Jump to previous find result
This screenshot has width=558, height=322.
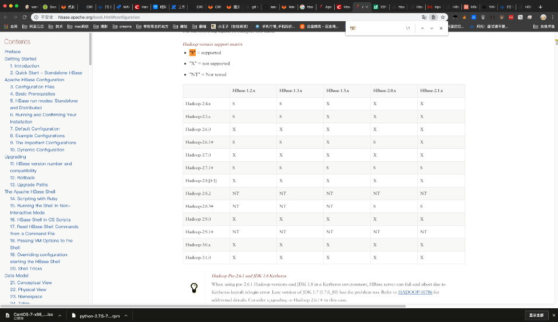(x=422, y=28)
